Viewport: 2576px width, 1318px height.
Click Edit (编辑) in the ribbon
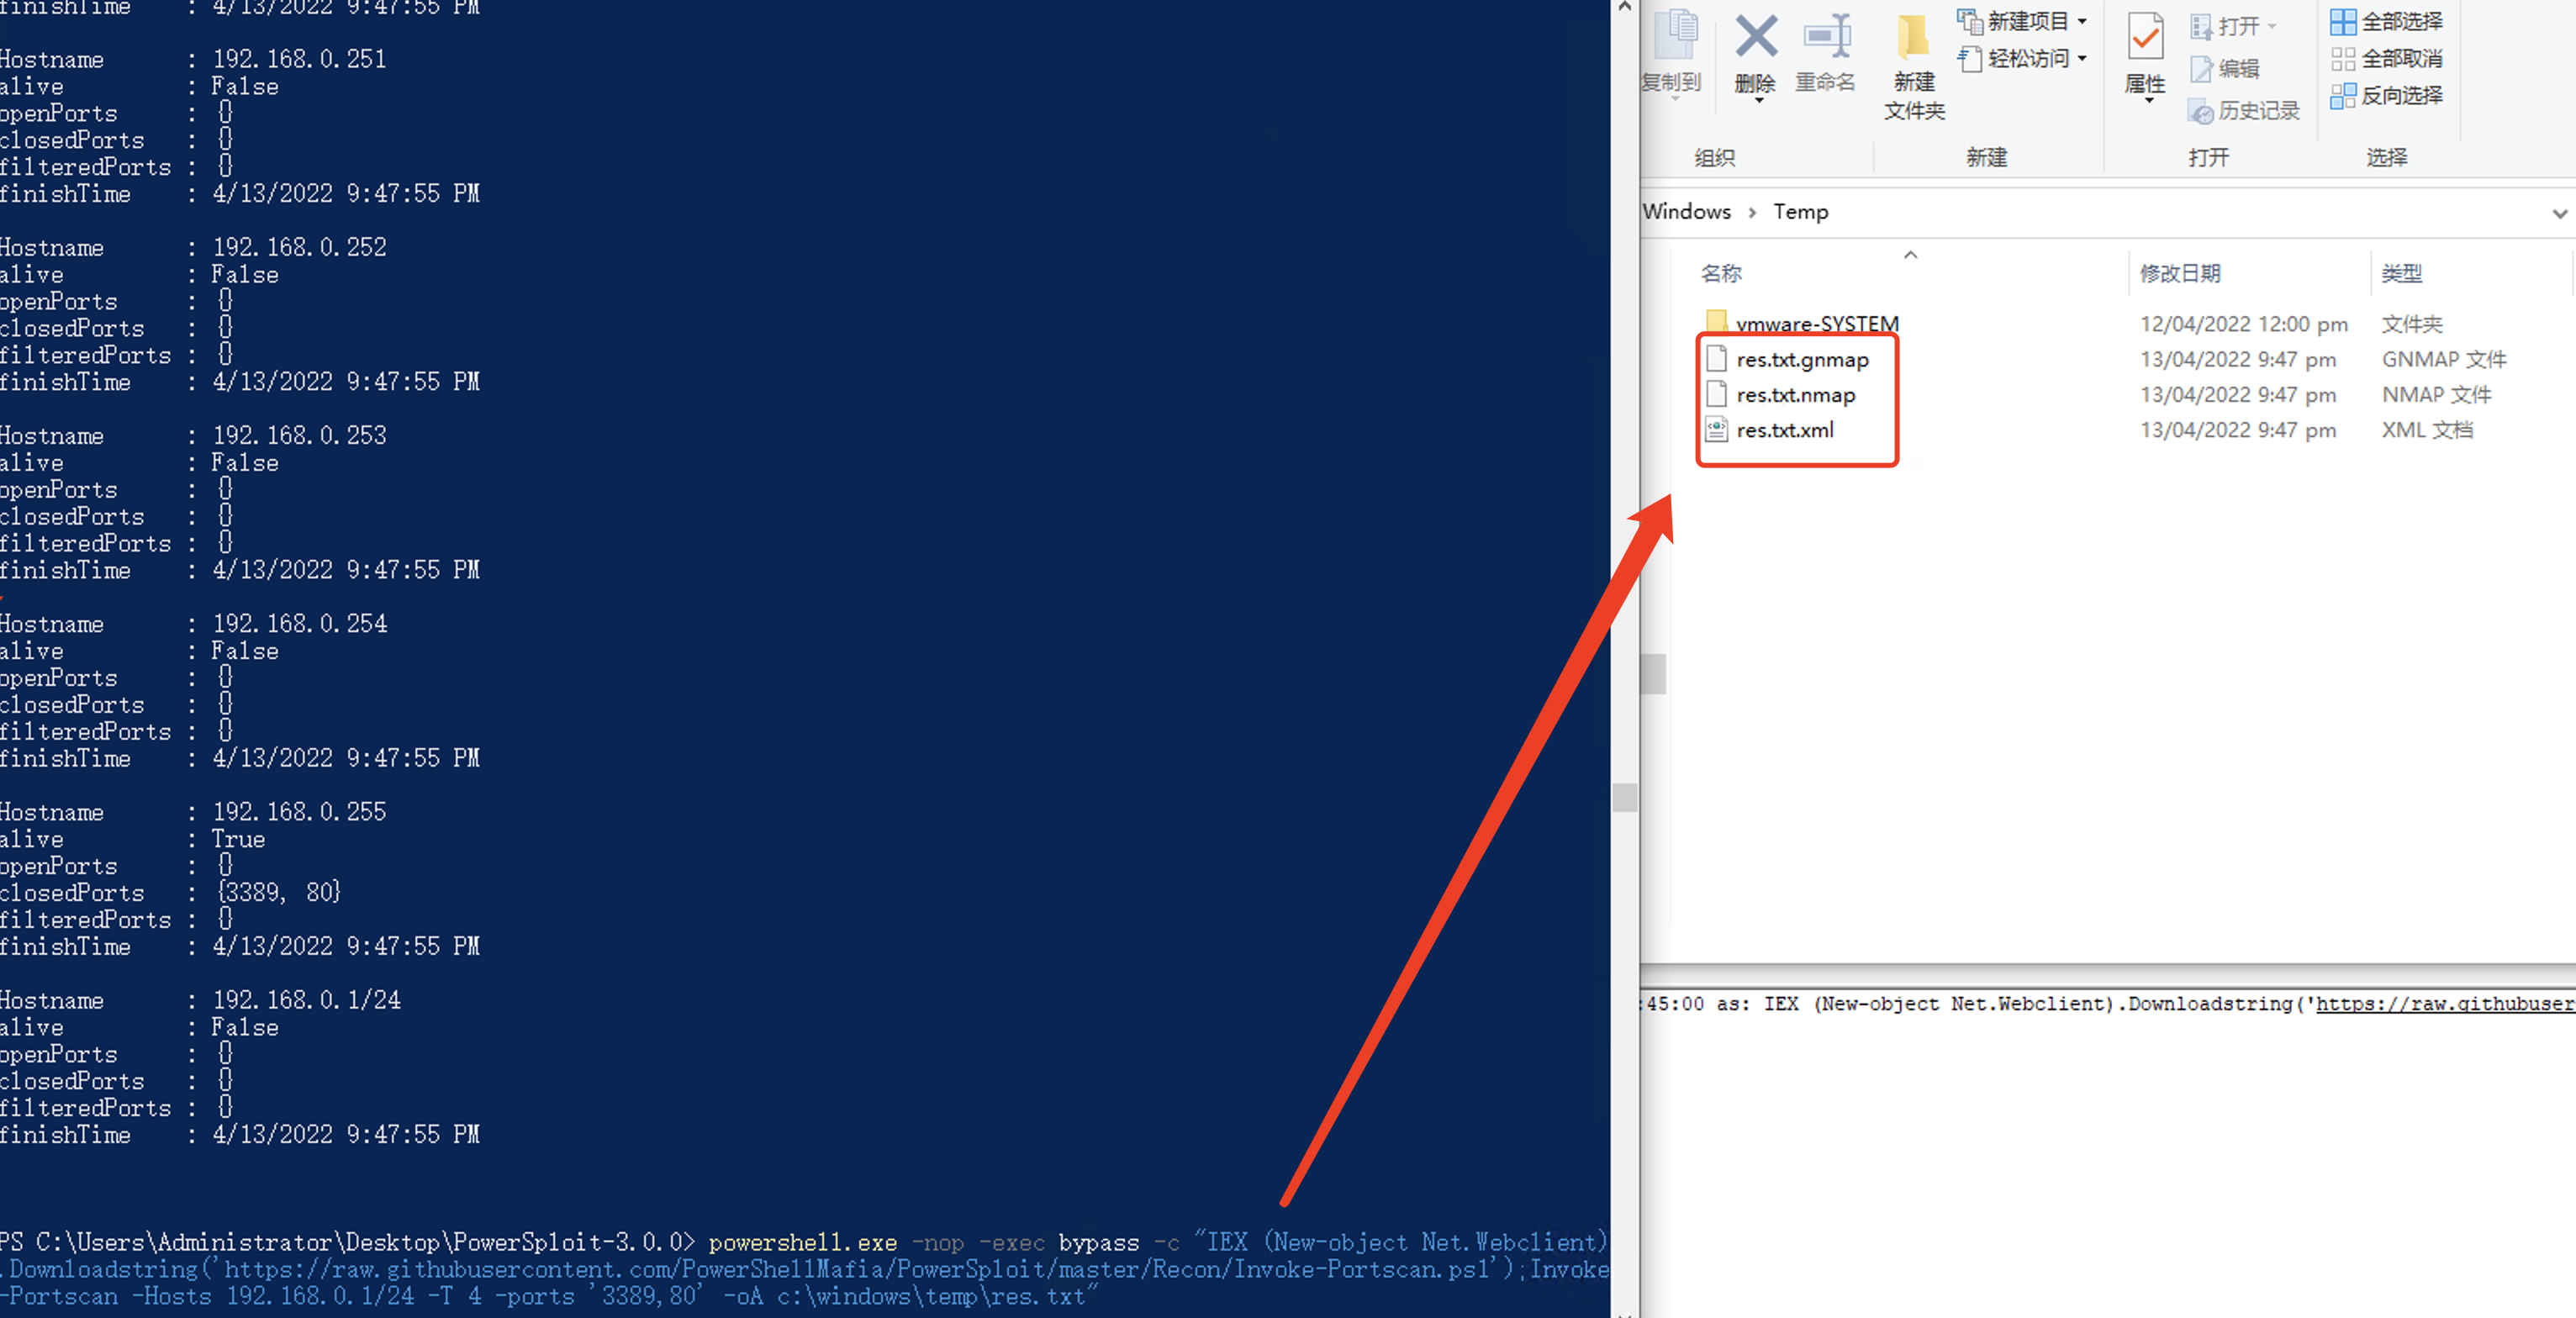click(x=2225, y=68)
